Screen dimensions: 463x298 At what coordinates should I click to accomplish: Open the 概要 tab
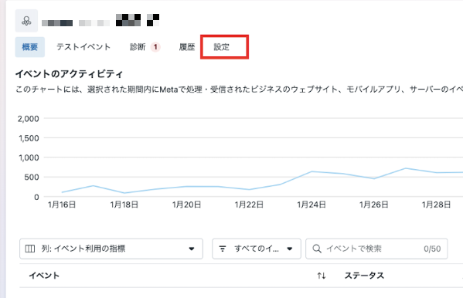point(30,47)
